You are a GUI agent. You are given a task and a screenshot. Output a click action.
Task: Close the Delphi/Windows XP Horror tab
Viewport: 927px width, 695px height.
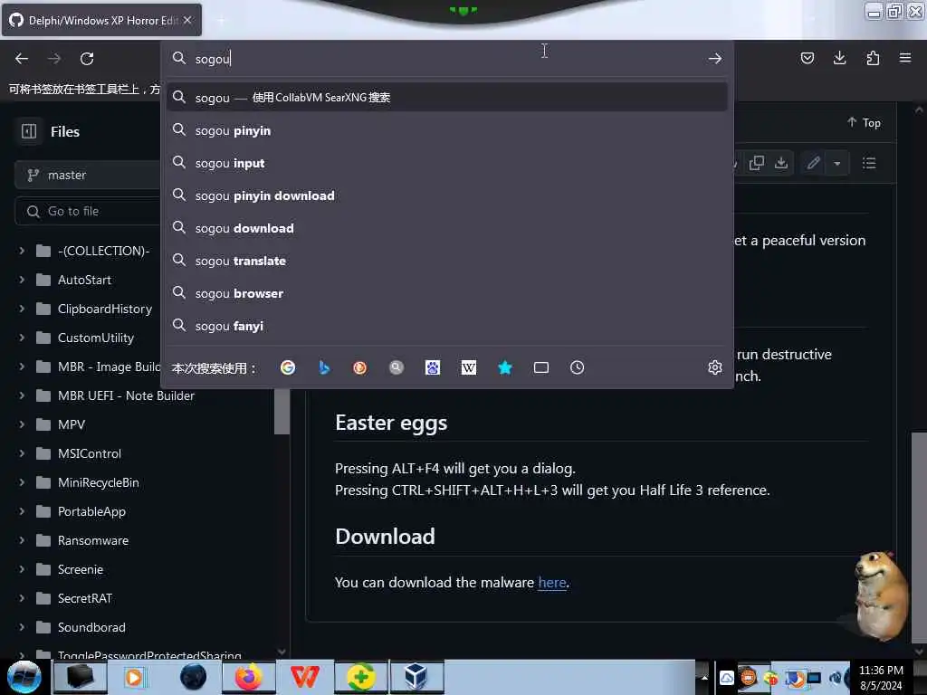coord(187,20)
